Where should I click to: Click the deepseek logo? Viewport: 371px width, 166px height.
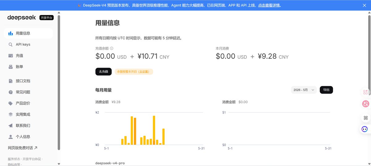(x=22, y=18)
